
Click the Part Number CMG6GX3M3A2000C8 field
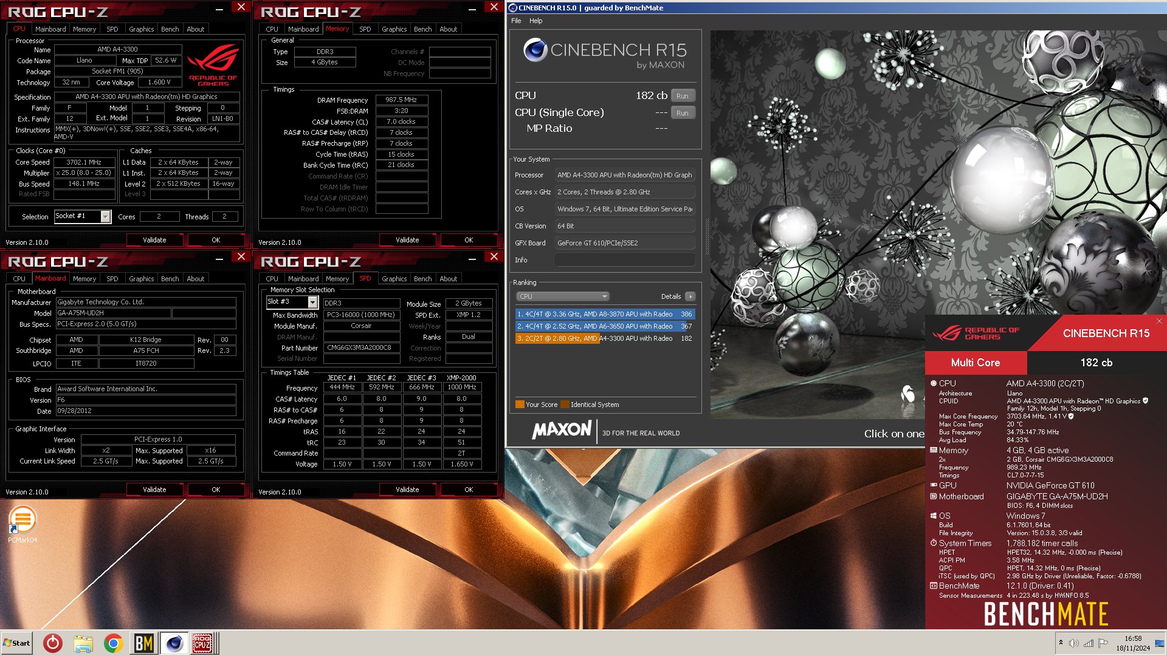pos(361,348)
